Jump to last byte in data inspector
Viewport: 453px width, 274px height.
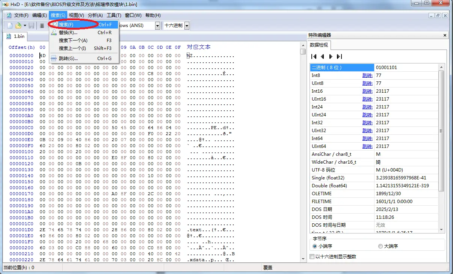(339, 57)
